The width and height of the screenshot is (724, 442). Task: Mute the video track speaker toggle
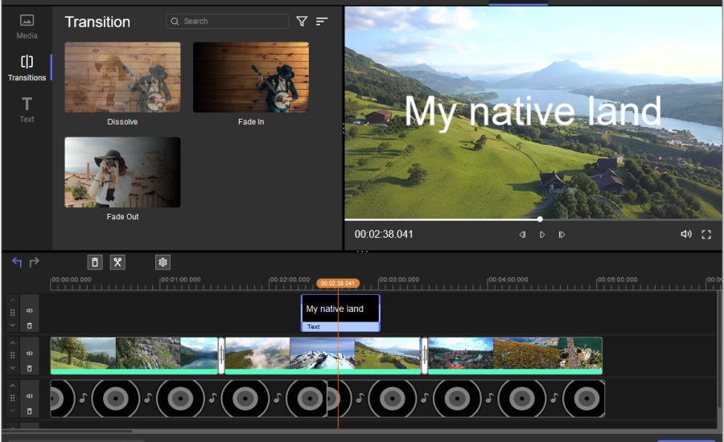tap(30, 353)
